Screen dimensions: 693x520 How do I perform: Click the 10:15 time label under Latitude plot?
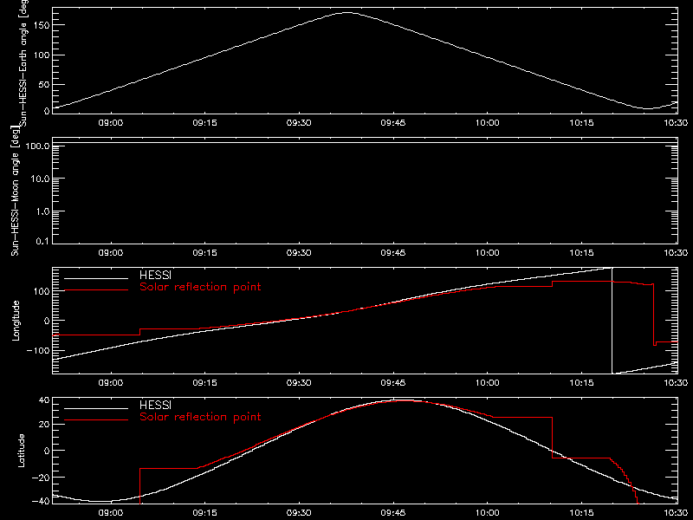tap(581, 513)
